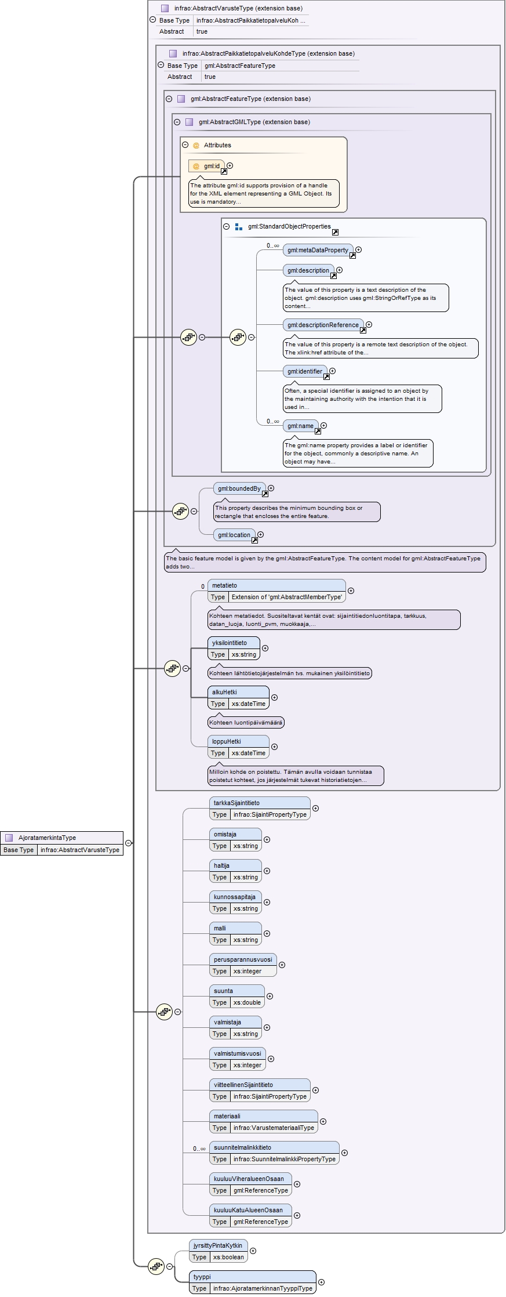Follow gml:id reference arrow icon
The image size is (506, 1297).
tap(224, 171)
